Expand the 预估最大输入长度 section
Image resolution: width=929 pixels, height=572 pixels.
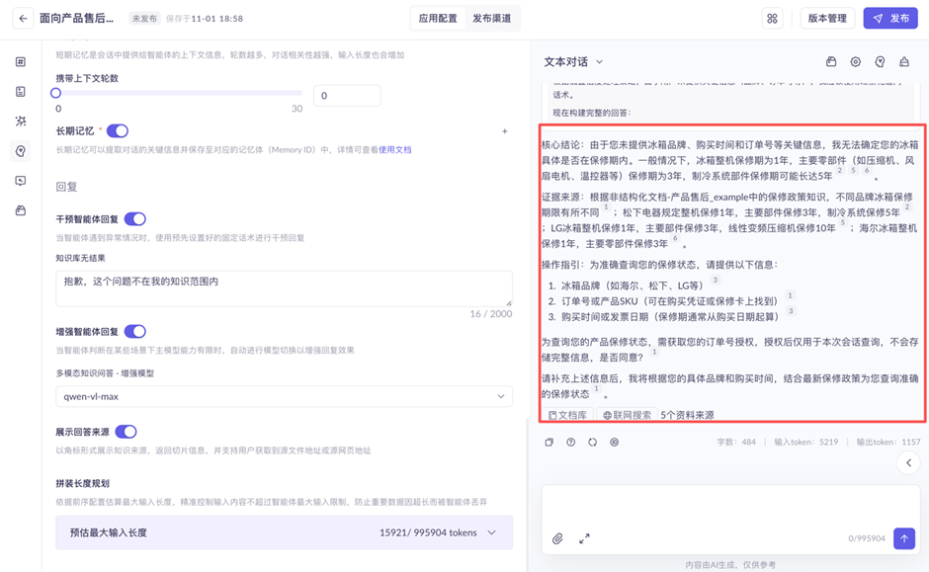click(285, 532)
